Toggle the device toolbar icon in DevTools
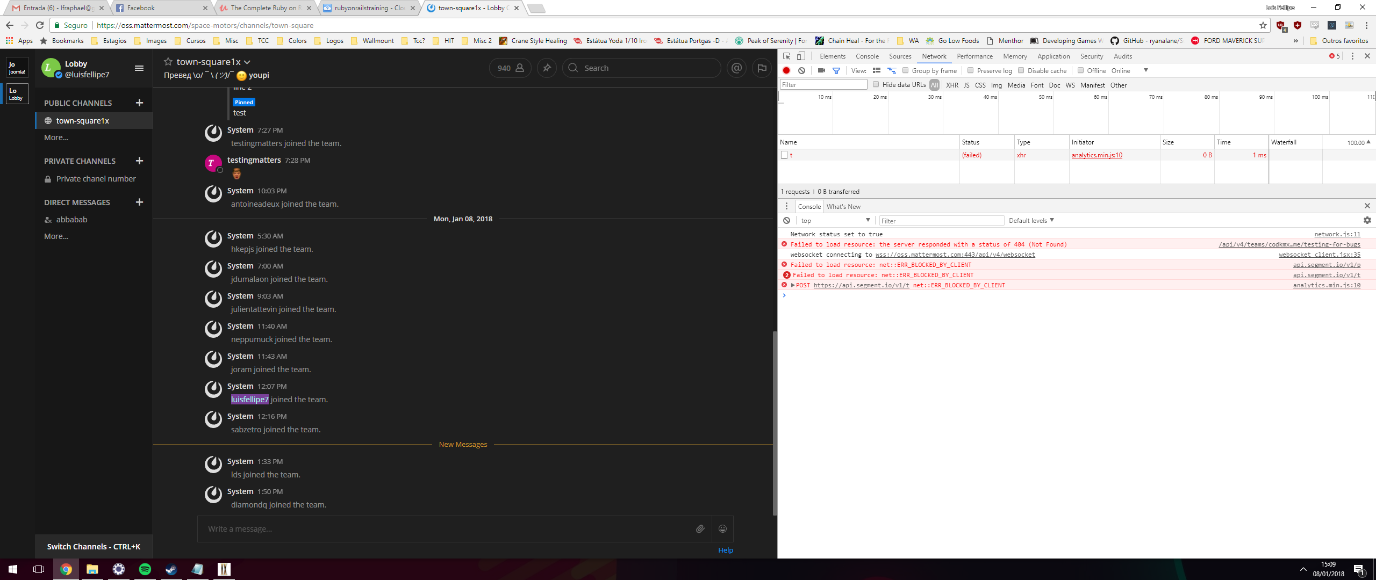 coord(800,56)
